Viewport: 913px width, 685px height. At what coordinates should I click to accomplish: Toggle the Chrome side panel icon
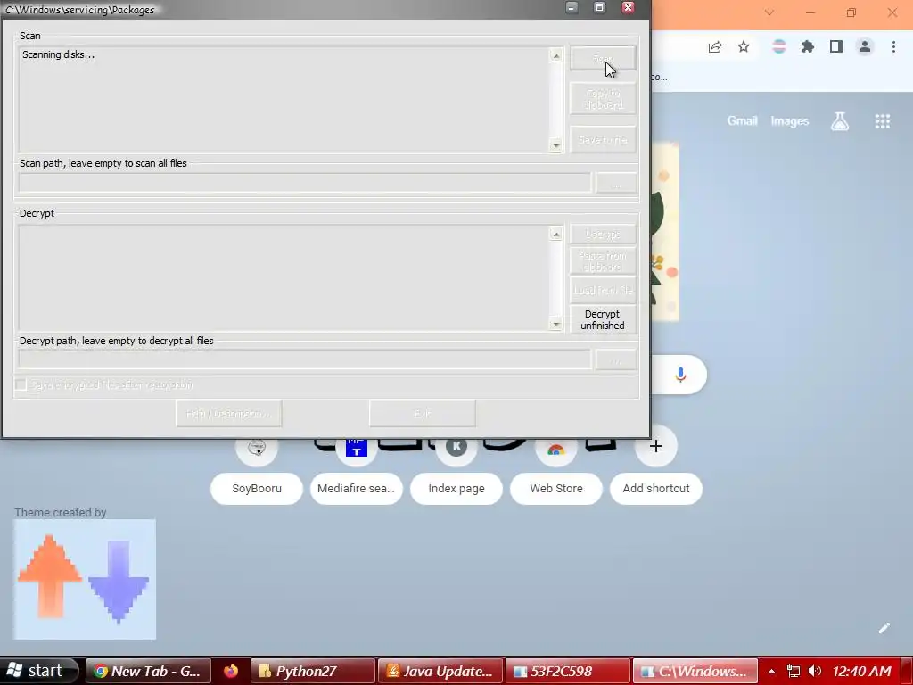pos(836,46)
